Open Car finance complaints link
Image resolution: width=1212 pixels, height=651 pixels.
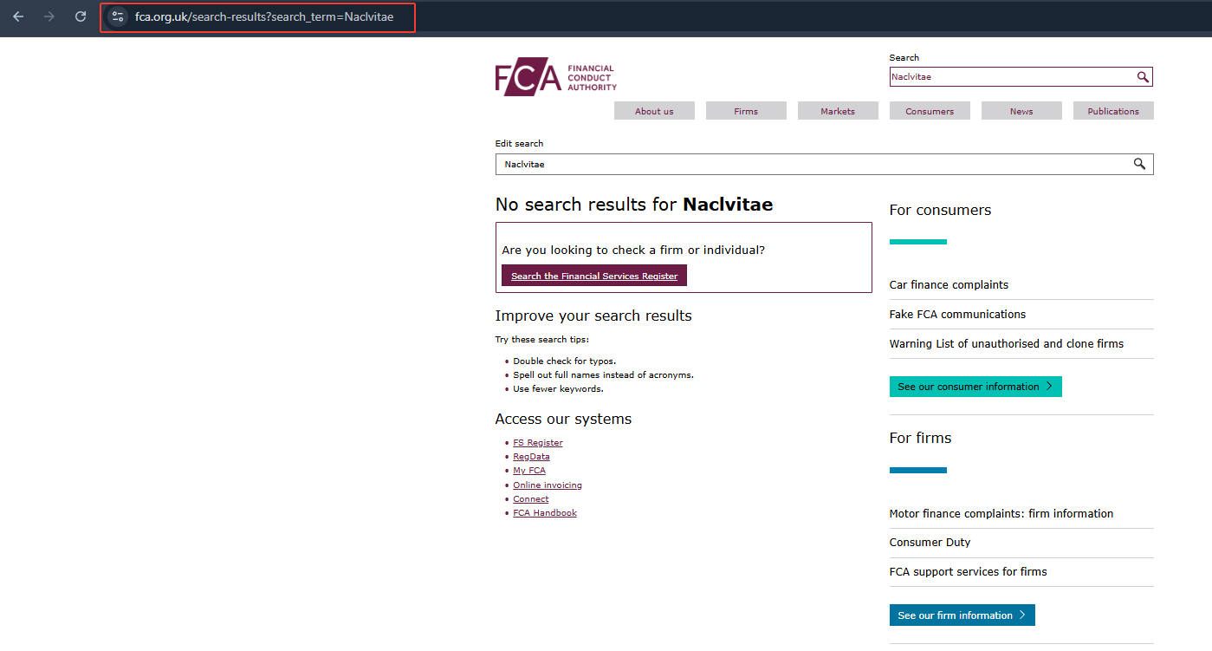click(x=949, y=285)
